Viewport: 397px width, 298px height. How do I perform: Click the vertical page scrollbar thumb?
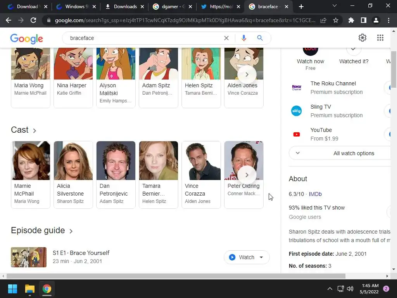pos(394,69)
